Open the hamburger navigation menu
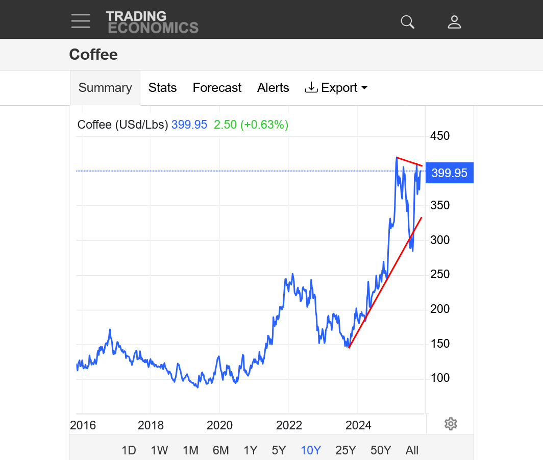543x460 pixels. click(x=81, y=21)
